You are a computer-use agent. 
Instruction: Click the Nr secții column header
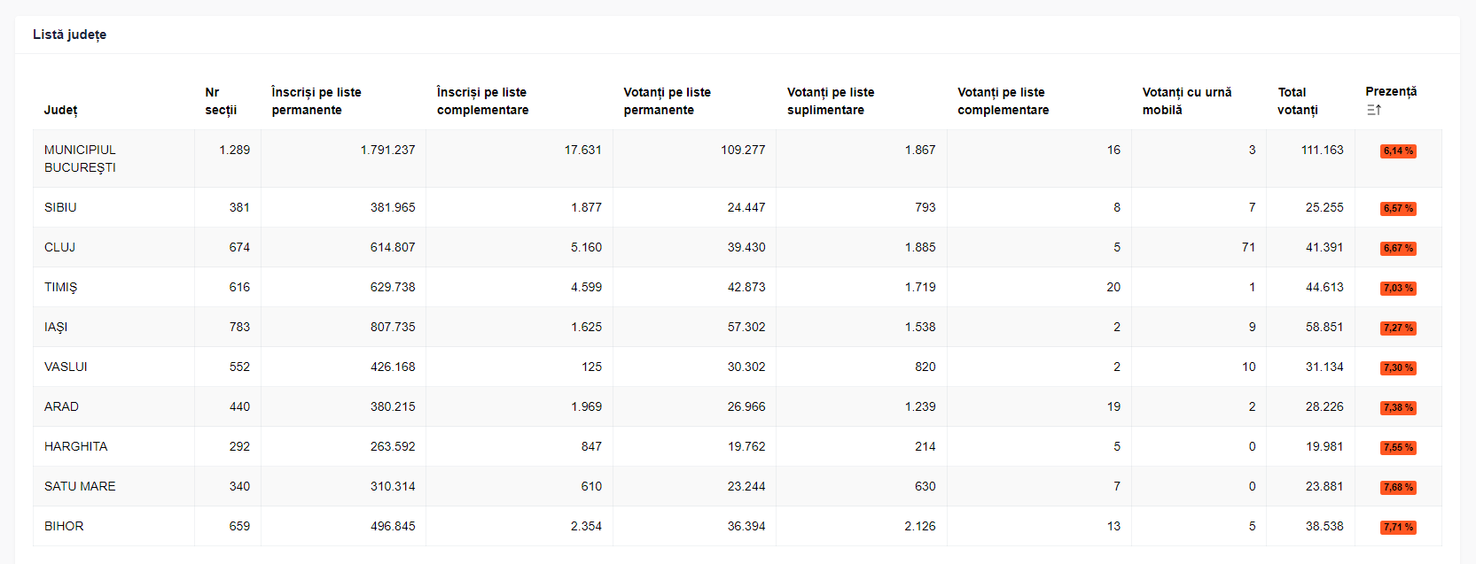(221, 101)
